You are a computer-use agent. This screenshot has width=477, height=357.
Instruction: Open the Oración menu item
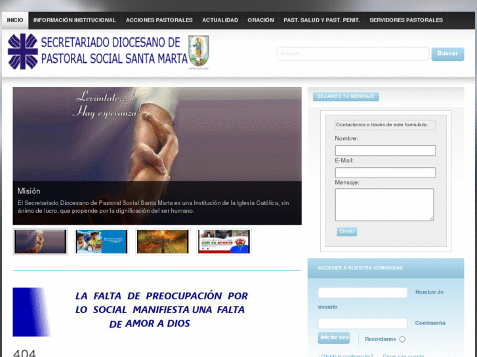pos(260,20)
